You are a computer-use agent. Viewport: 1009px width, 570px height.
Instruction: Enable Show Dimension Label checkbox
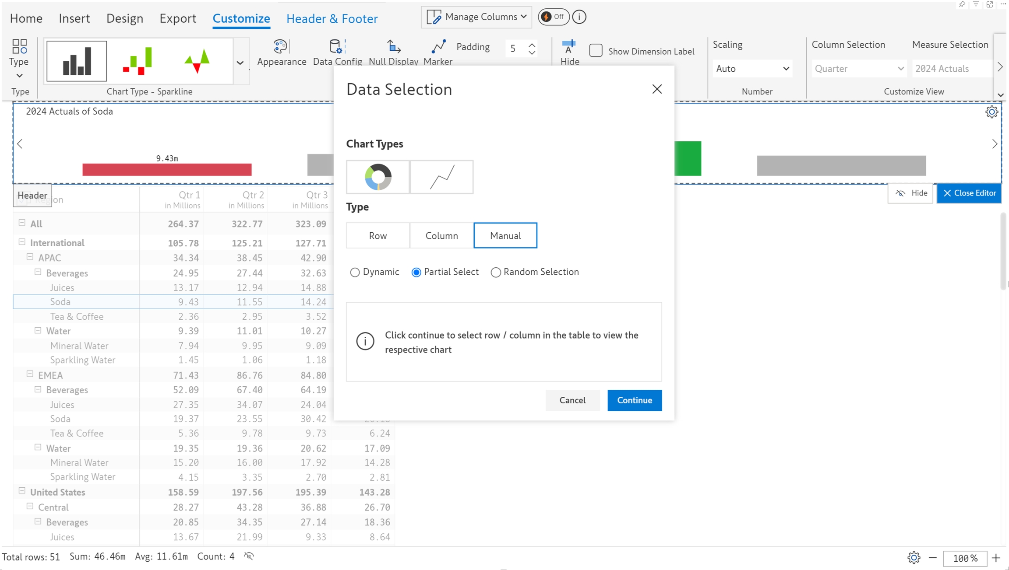[x=596, y=51]
